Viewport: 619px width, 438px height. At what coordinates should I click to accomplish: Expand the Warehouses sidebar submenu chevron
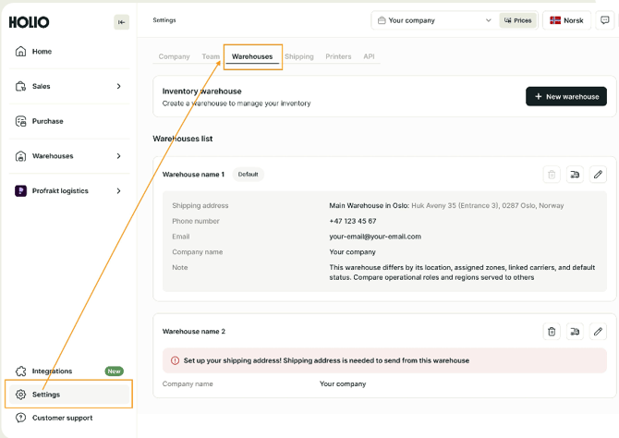pyautogui.click(x=118, y=156)
